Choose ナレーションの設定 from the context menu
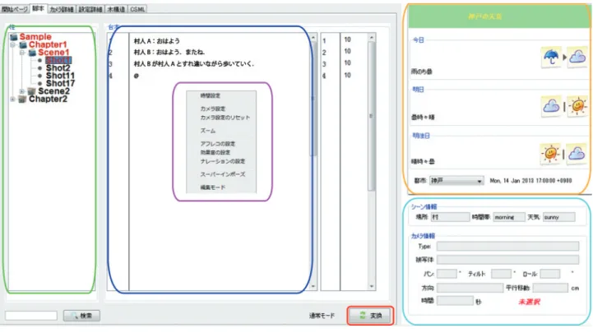This screenshot has height=333, width=593. 221,161
